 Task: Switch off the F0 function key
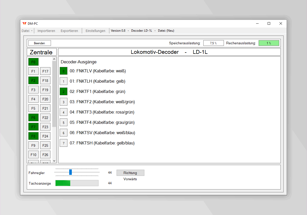click(x=33, y=62)
